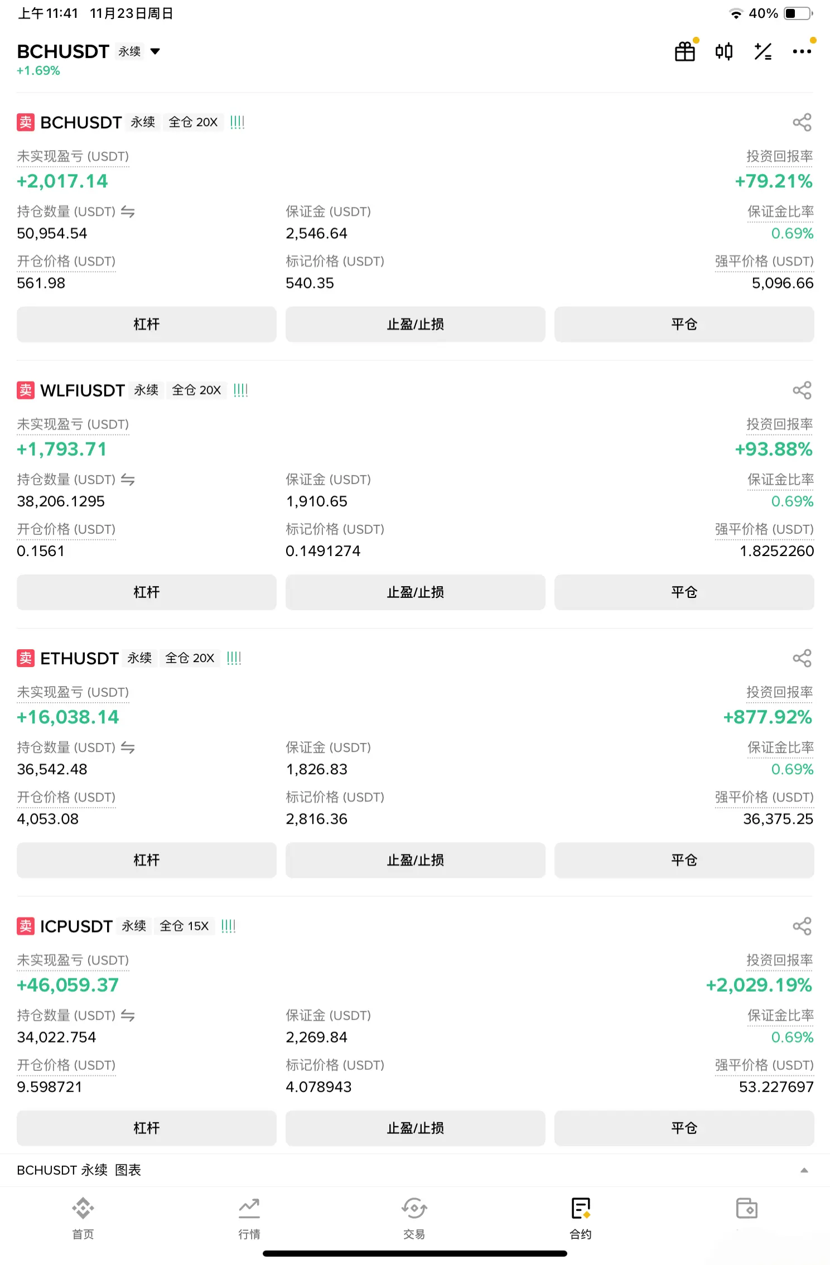This screenshot has height=1265, width=830.
Task: Close the ETHUSDT position with 平仓
Action: click(x=684, y=860)
